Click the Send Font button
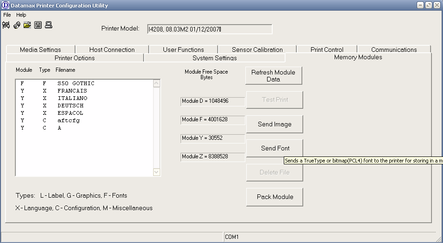Image resolution: width=443 pixels, height=243 pixels. click(x=275, y=148)
